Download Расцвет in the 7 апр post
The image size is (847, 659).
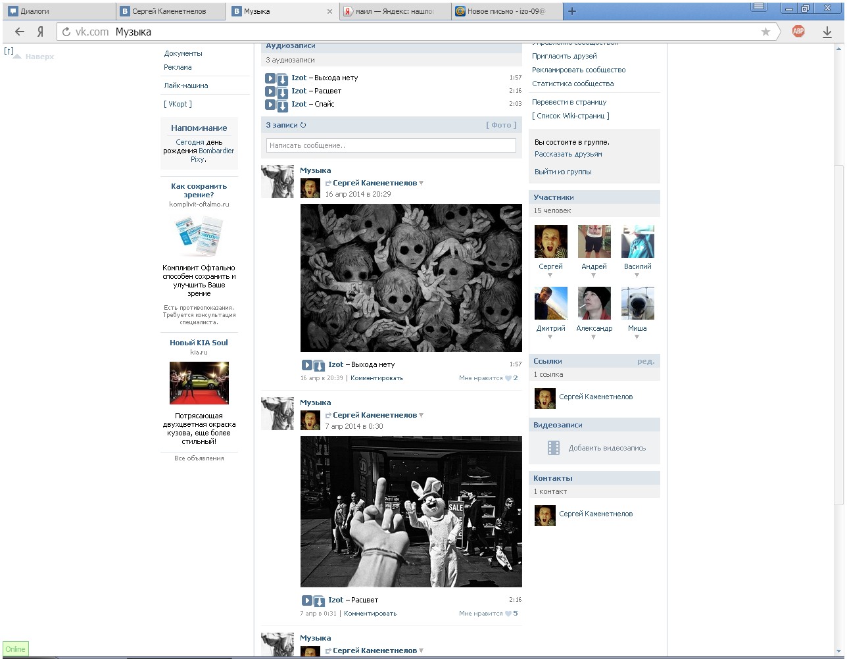pyautogui.click(x=318, y=601)
